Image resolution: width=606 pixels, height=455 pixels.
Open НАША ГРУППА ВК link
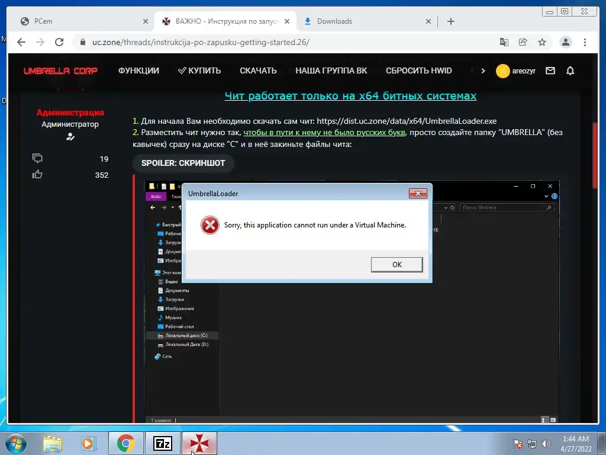click(x=331, y=71)
